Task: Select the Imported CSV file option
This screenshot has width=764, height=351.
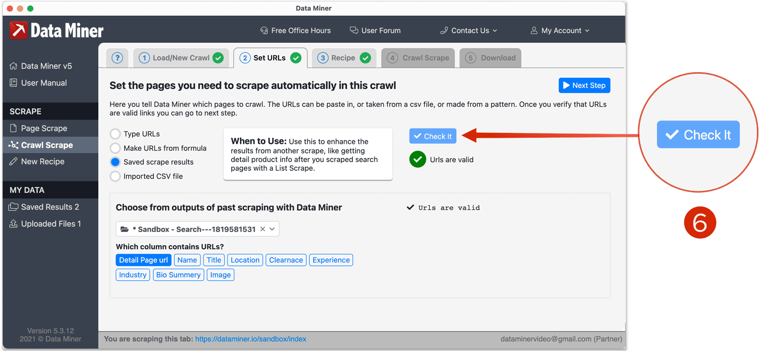Action: (115, 176)
